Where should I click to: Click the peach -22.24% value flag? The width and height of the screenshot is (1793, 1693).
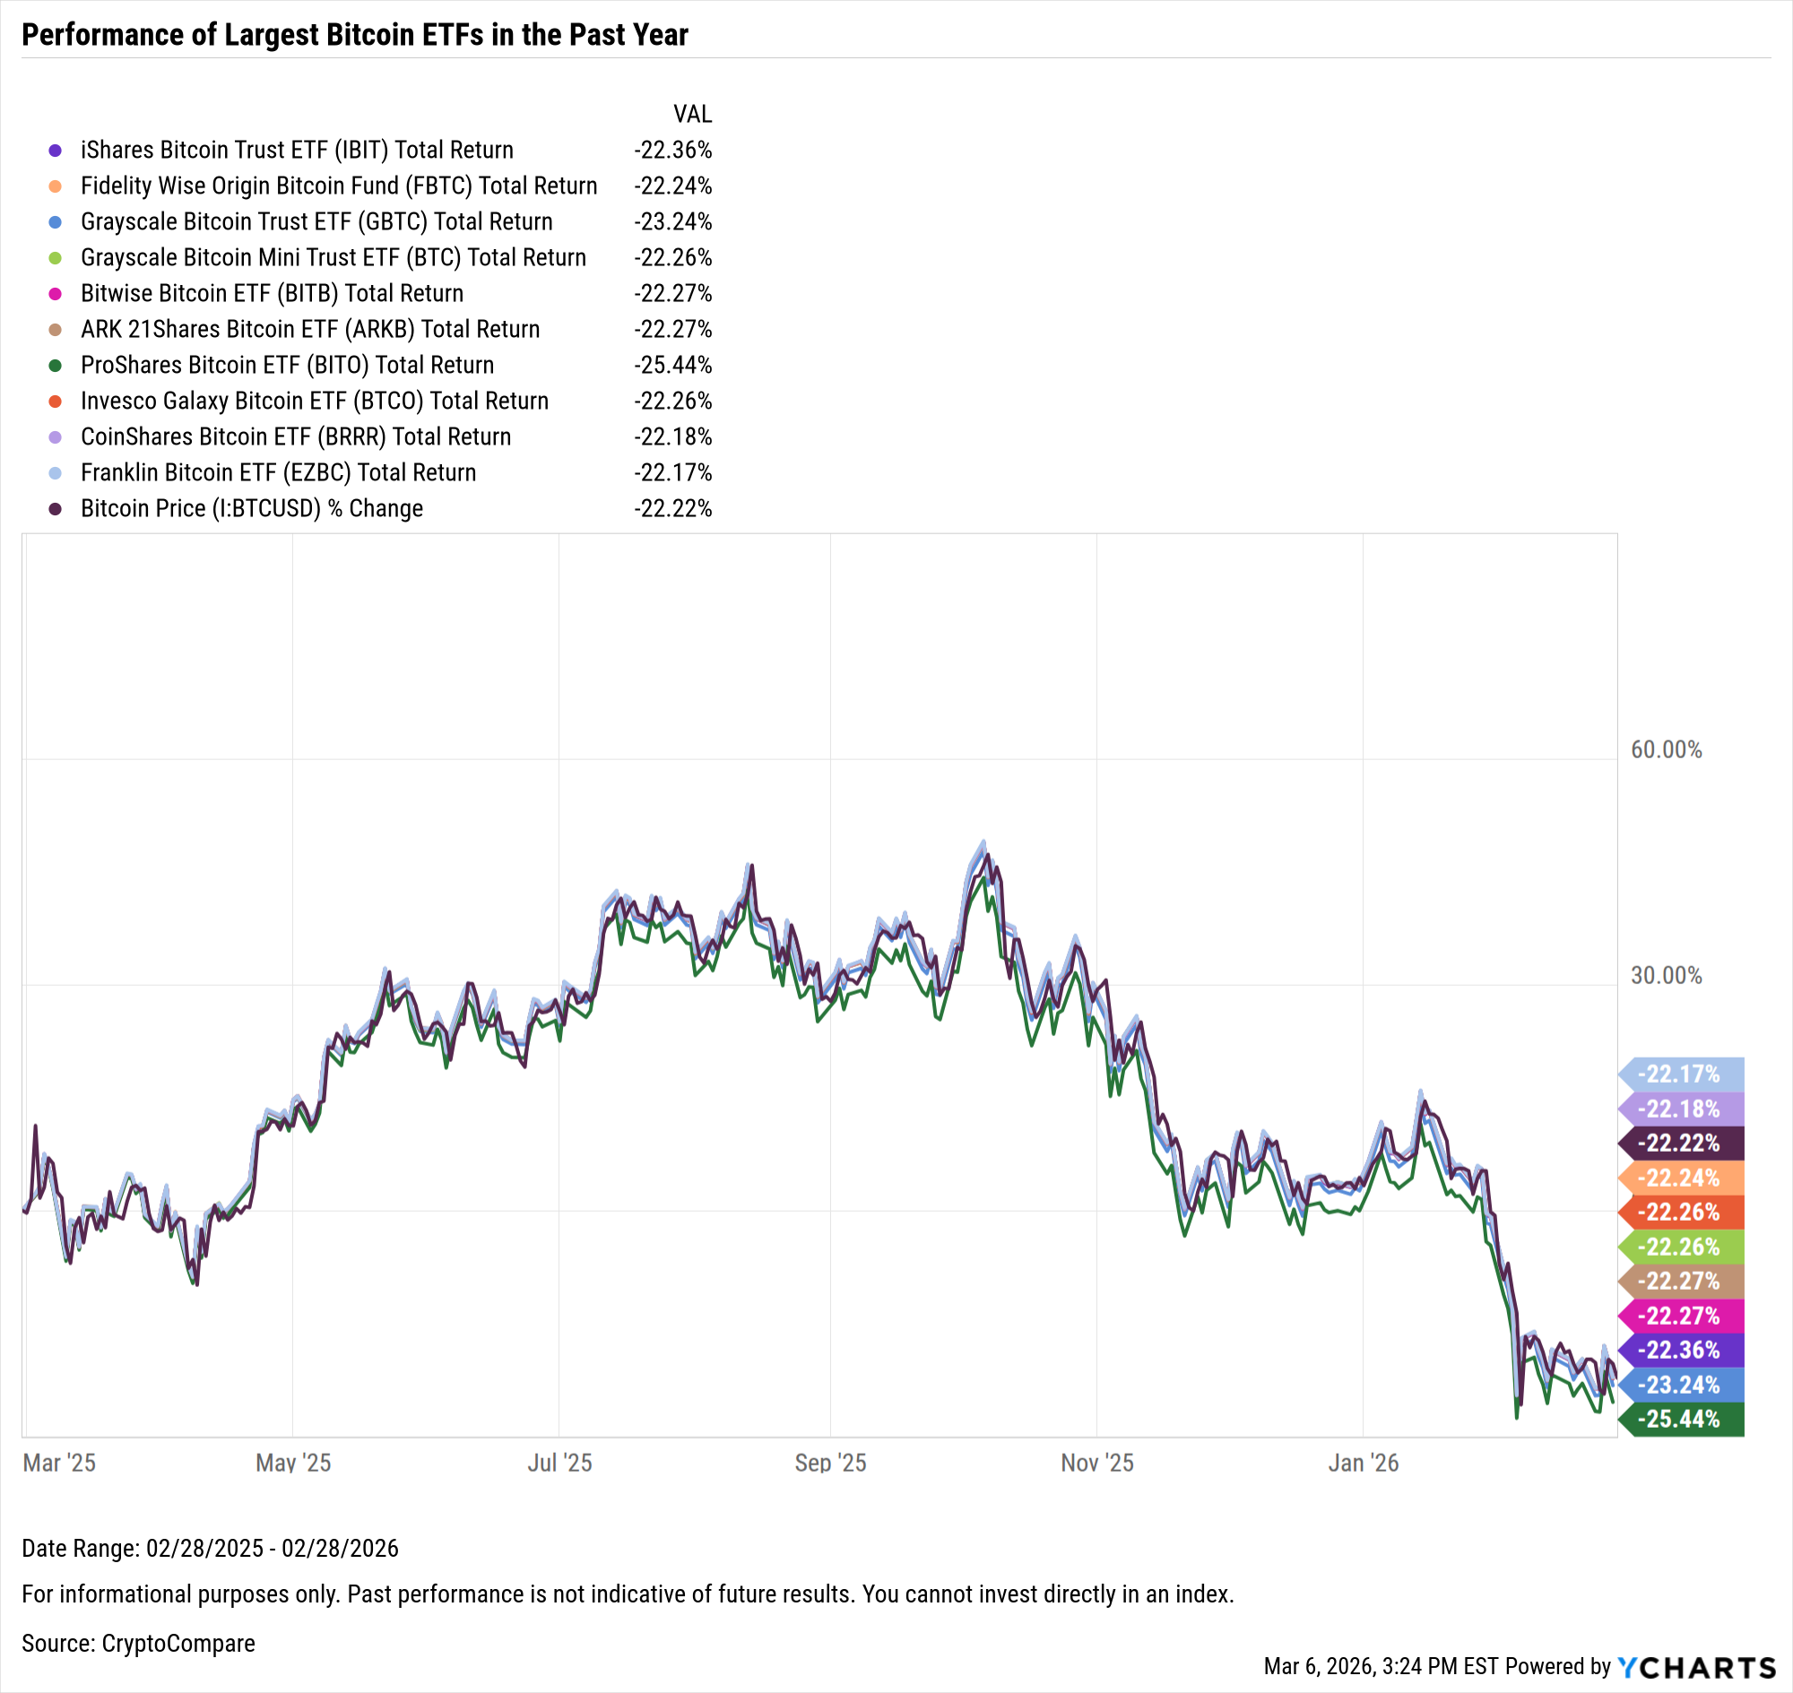(1681, 1179)
